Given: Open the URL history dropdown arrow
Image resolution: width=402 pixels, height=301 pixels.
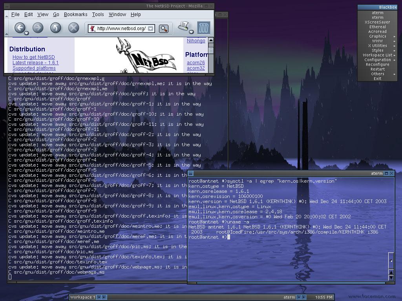Looking at the screenshot, I should click(150, 28).
